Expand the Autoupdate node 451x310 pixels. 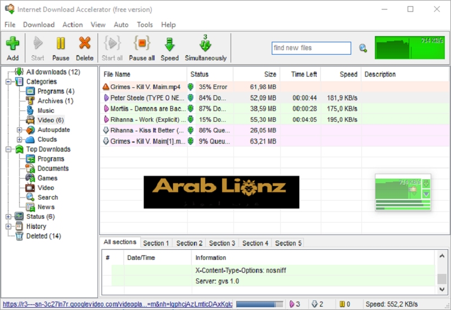click(x=19, y=130)
